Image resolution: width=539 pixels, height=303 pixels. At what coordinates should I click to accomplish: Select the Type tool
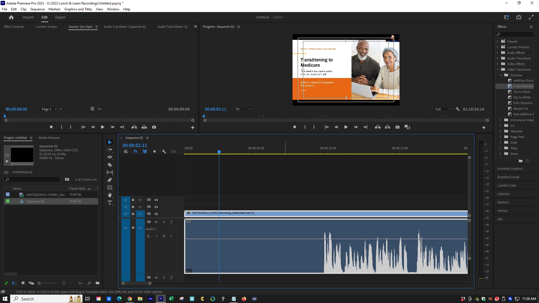(110, 203)
